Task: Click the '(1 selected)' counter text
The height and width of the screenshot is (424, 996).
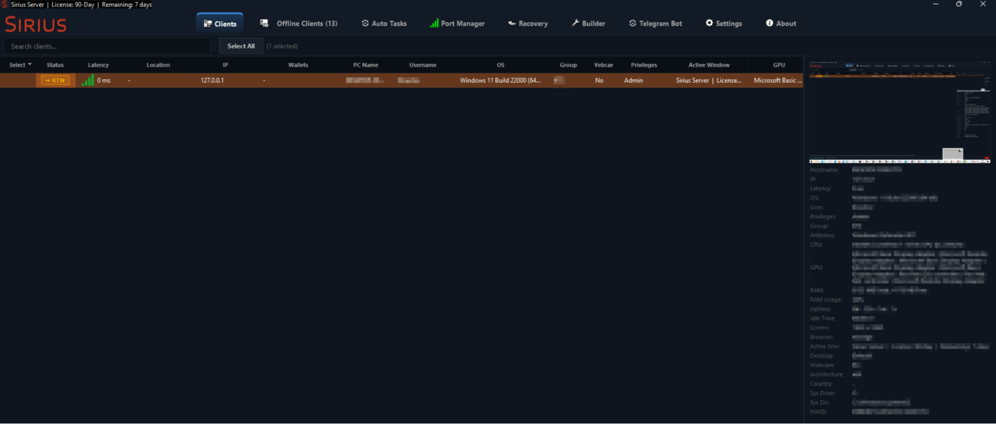Action: [282, 46]
